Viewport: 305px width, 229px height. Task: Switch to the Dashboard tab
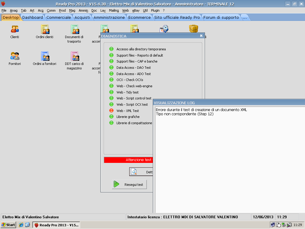32,18
